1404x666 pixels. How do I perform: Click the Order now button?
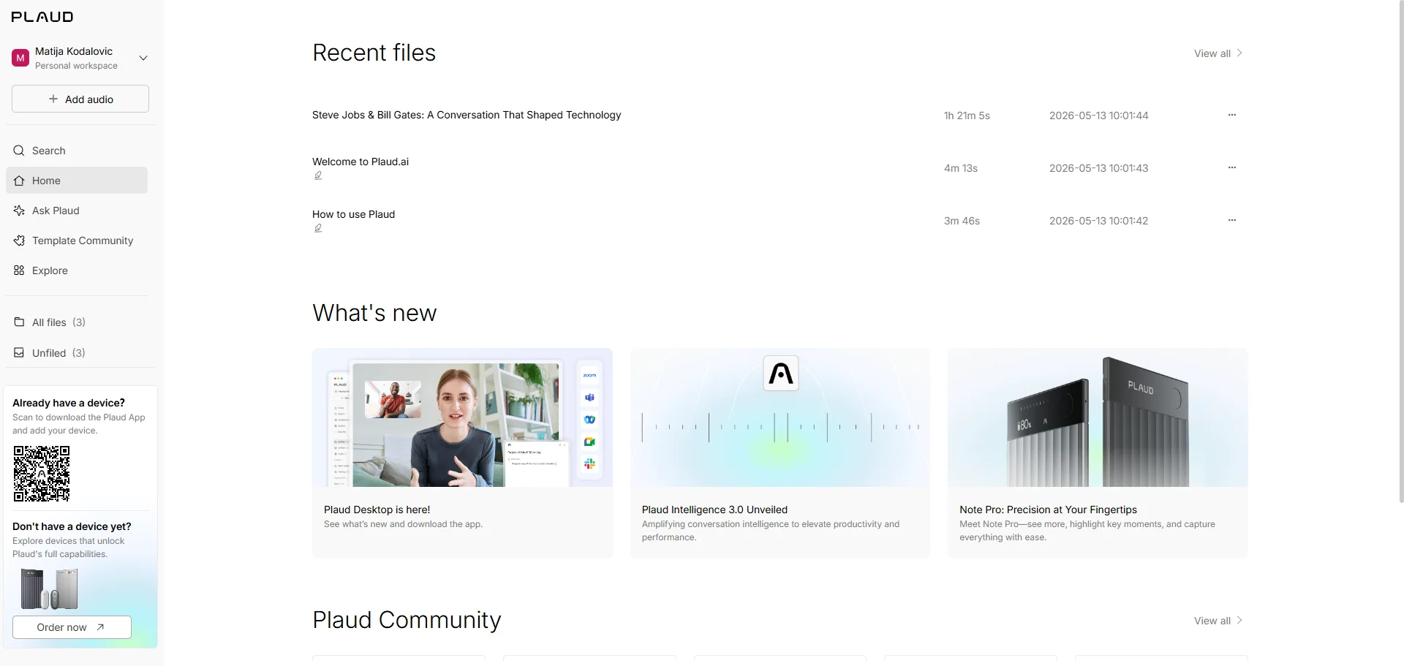click(x=72, y=627)
